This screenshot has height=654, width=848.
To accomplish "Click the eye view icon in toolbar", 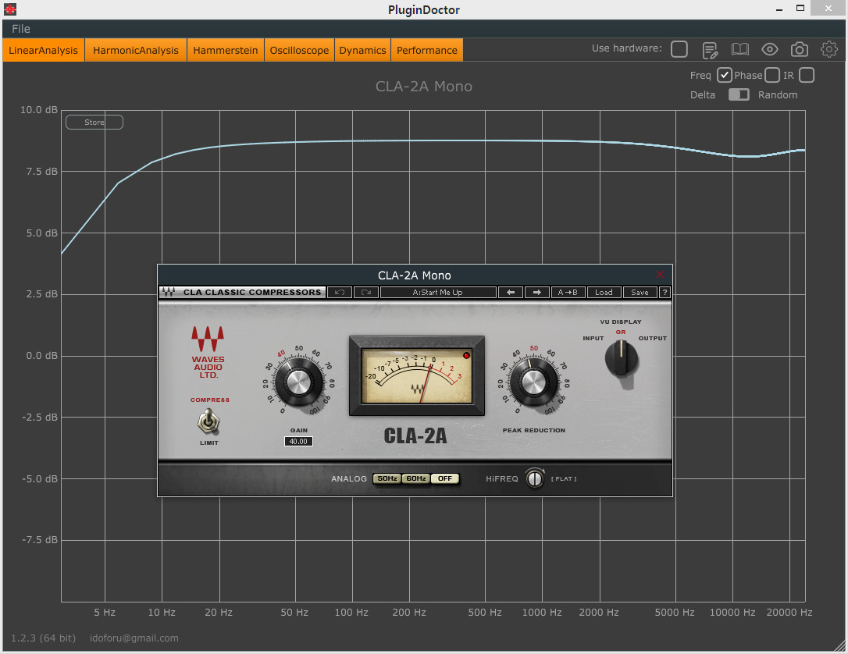I will tap(770, 50).
